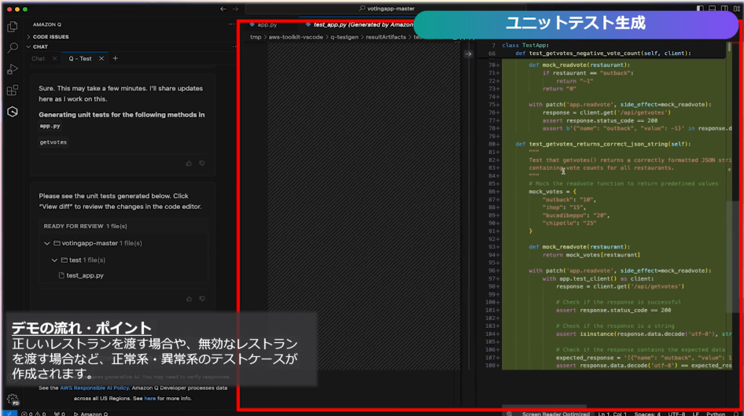Click sticky line test_getvotes_negative_vote_count
The height and width of the screenshot is (416, 744).
(603, 53)
